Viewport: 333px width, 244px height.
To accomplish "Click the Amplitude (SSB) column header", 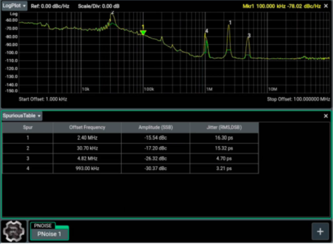I will [x=156, y=127].
